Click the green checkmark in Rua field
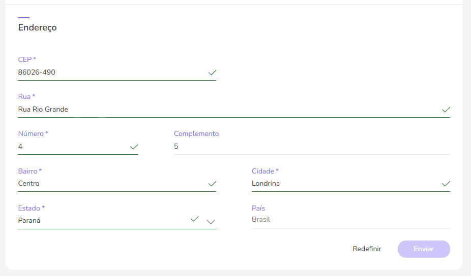The height and width of the screenshot is (276, 471). click(x=446, y=110)
